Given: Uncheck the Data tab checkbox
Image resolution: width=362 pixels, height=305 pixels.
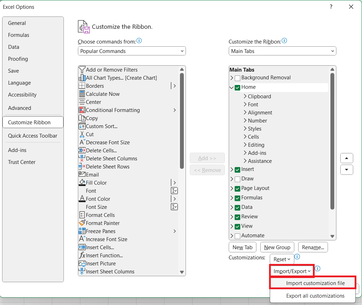Looking at the screenshot, I should [x=237, y=208].
